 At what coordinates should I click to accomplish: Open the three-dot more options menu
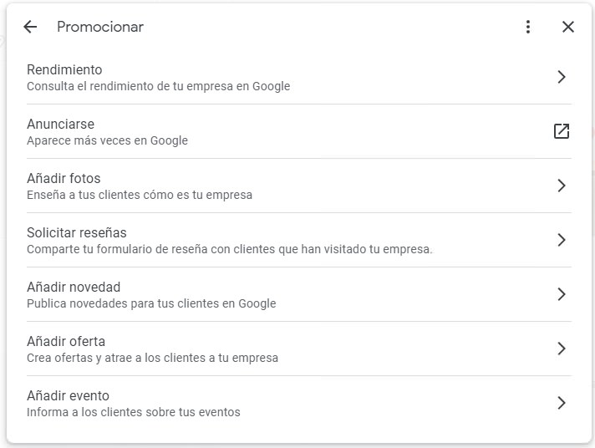click(x=528, y=27)
